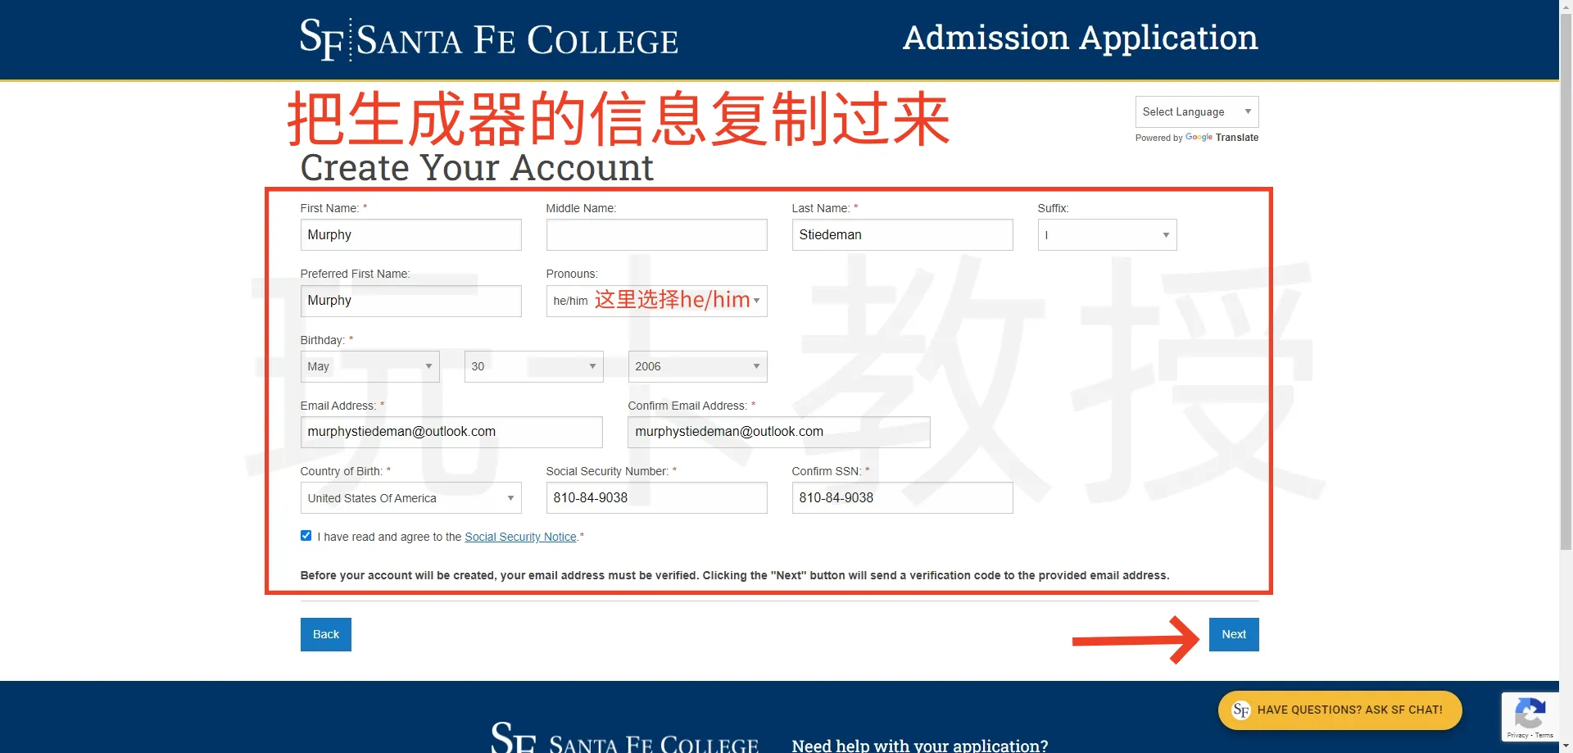Open the Ask SF Chat widget
Screen dimensions: 1573x753
[1340, 710]
